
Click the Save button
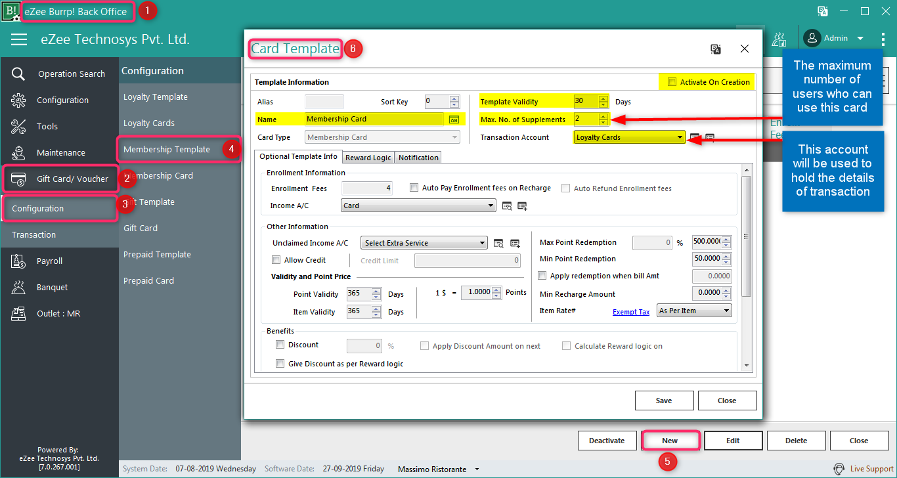[664, 401]
